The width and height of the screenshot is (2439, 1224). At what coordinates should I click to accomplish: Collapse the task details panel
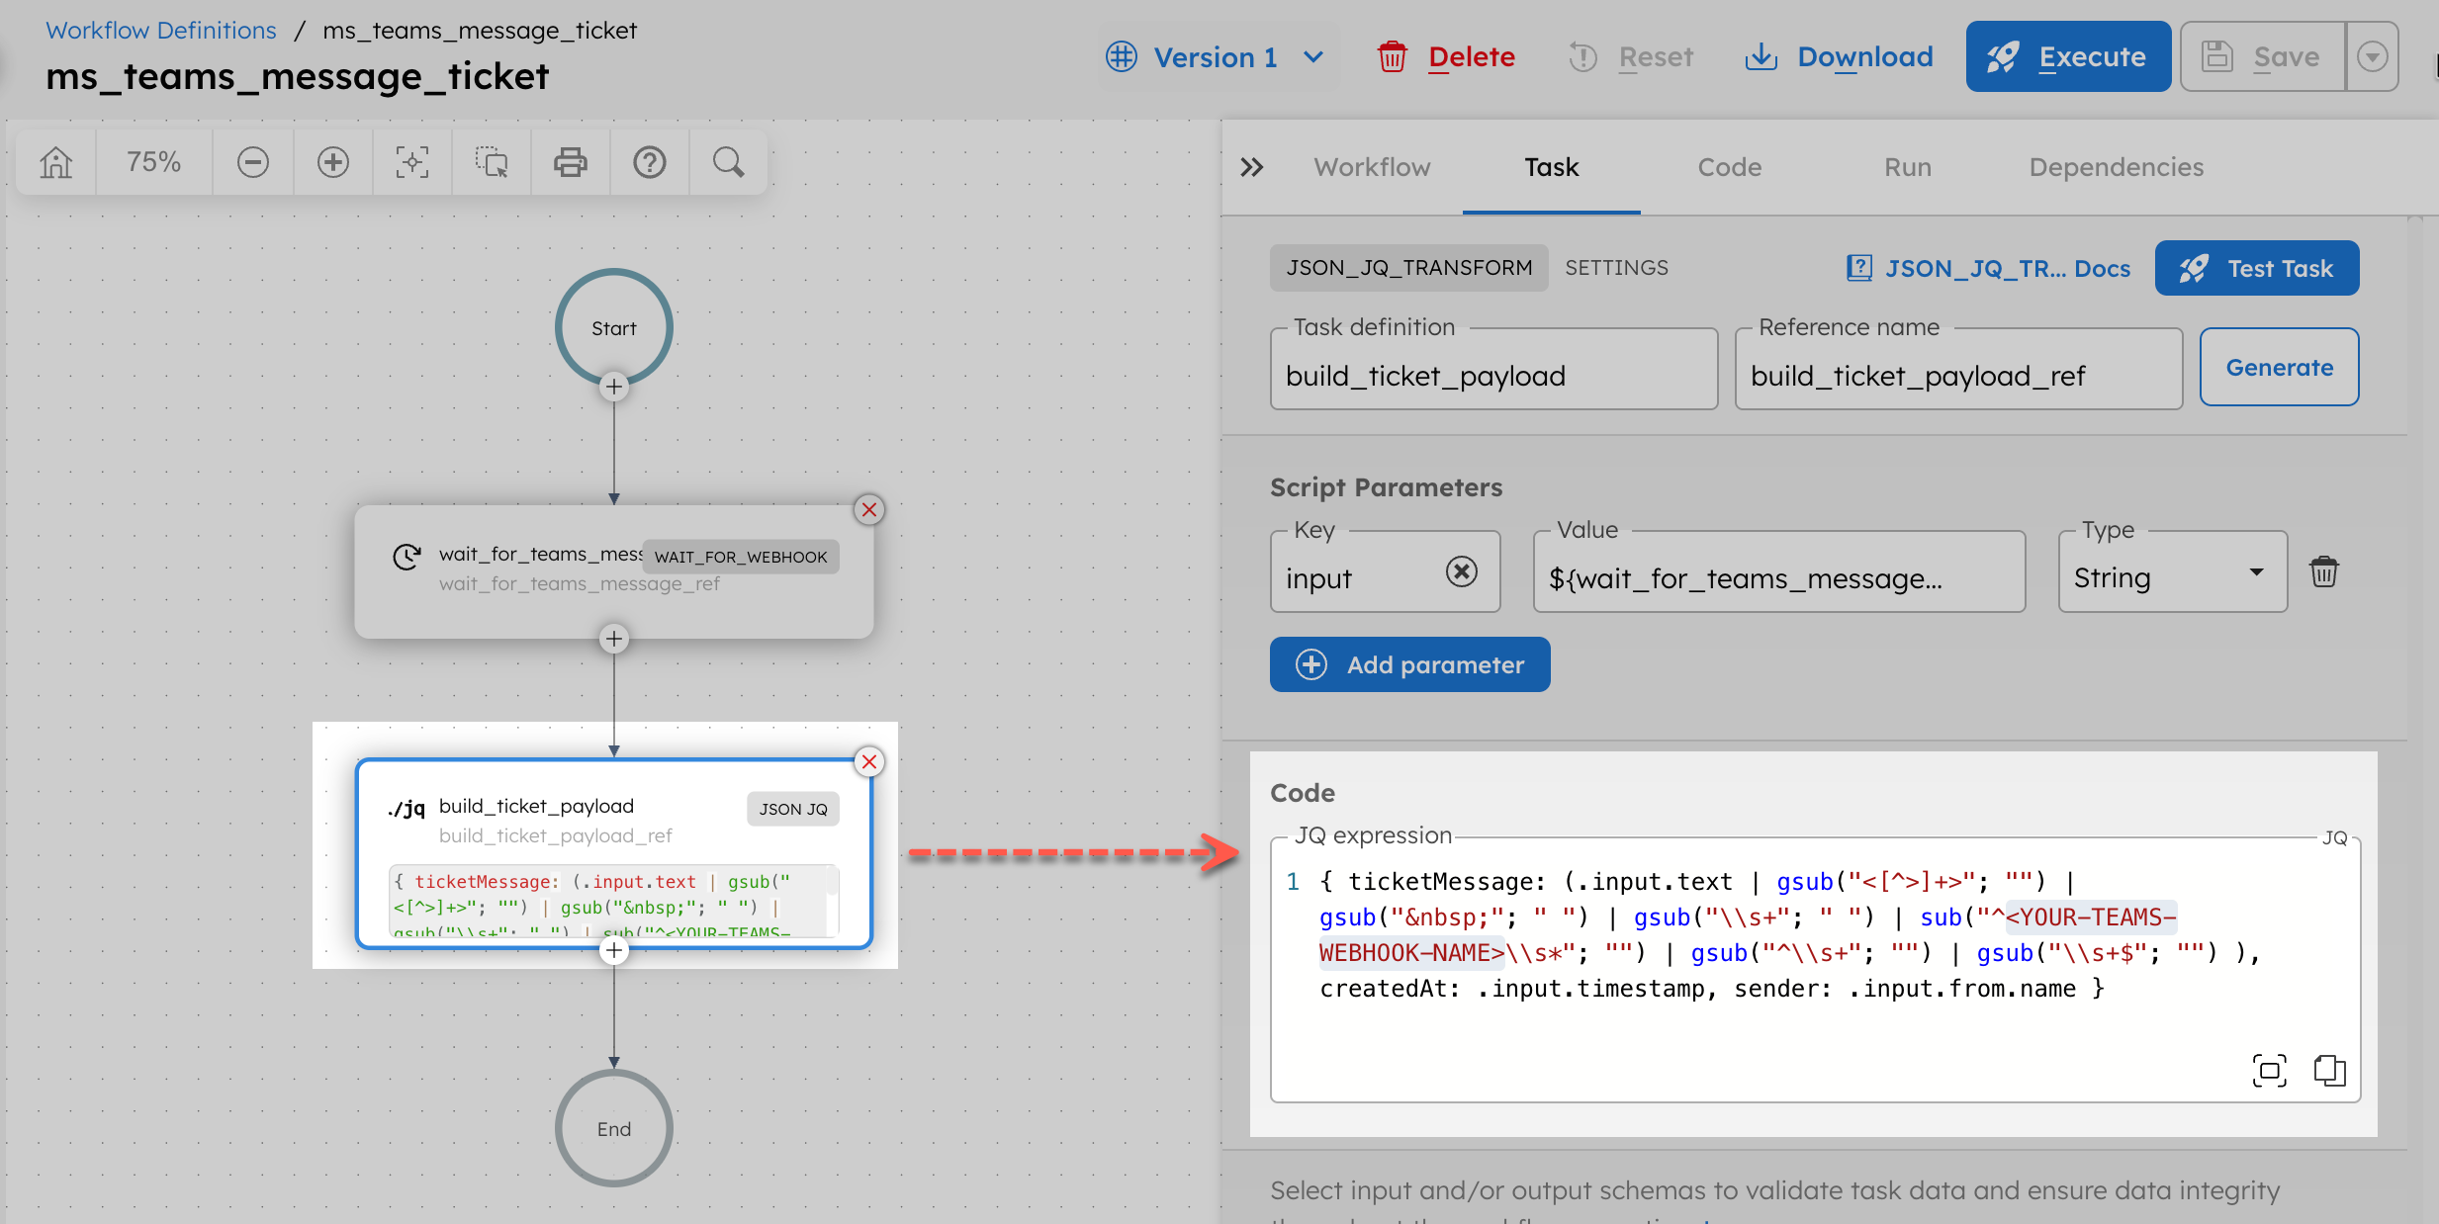[1252, 167]
